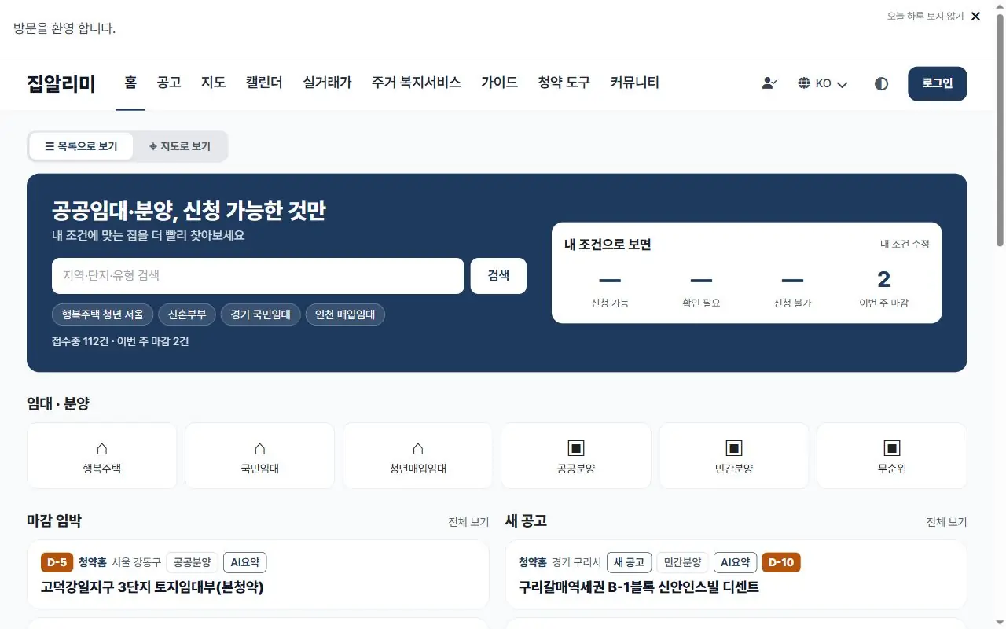Select the 신혼부부 search chip
Screen dimensions: 1006x629
pos(187,315)
